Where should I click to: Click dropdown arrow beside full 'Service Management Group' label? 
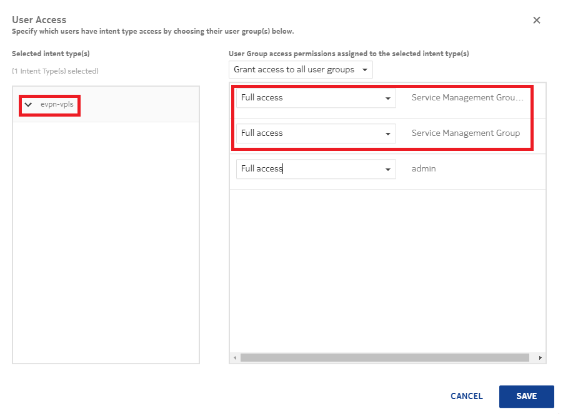click(x=388, y=134)
